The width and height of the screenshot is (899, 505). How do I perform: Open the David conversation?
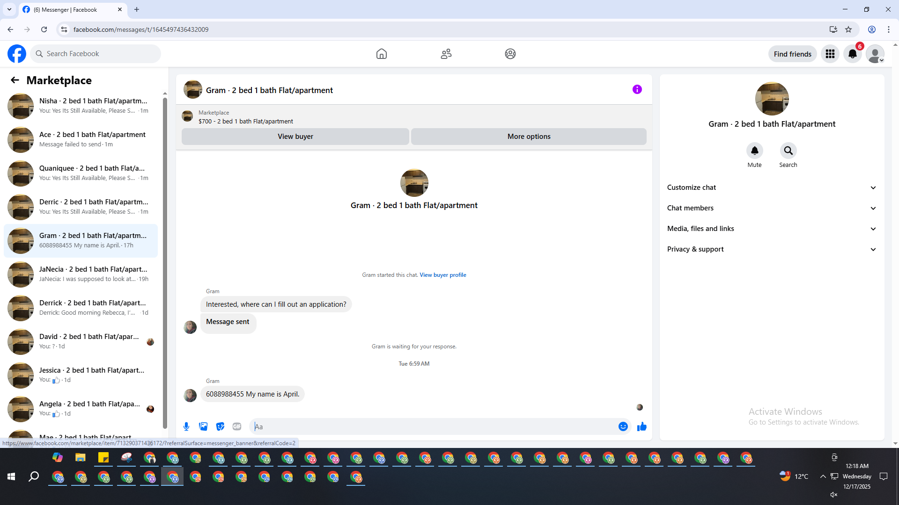(x=81, y=342)
